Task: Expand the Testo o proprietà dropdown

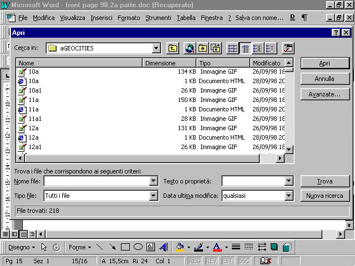Action: 288,181
